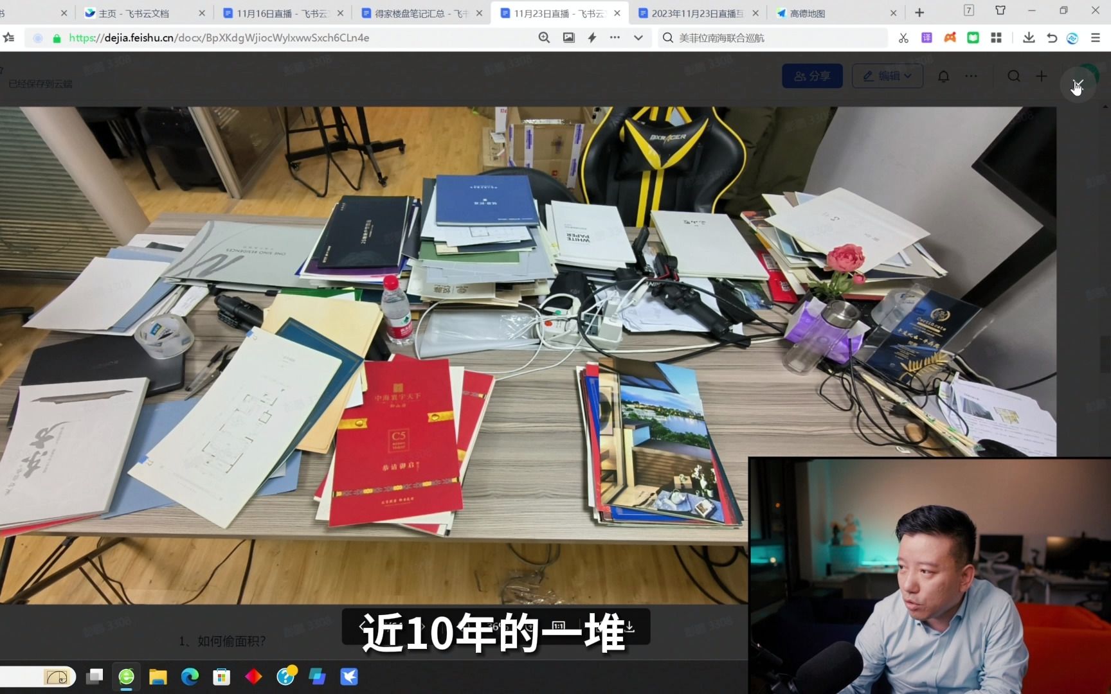This screenshot has width=1111, height=694.
Task: Open File Explorer from the taskbar
Action: click(158, 676)
